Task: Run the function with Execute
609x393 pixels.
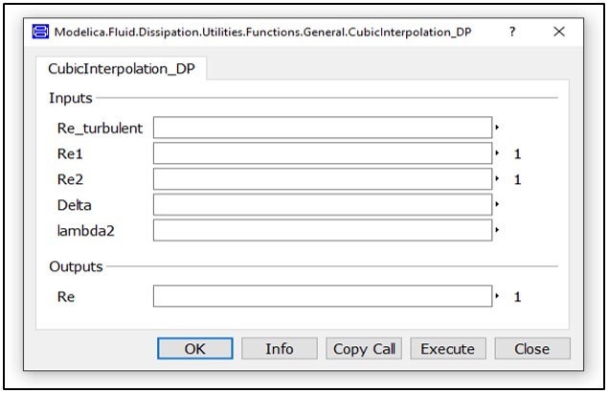Action: pos(448,348)
